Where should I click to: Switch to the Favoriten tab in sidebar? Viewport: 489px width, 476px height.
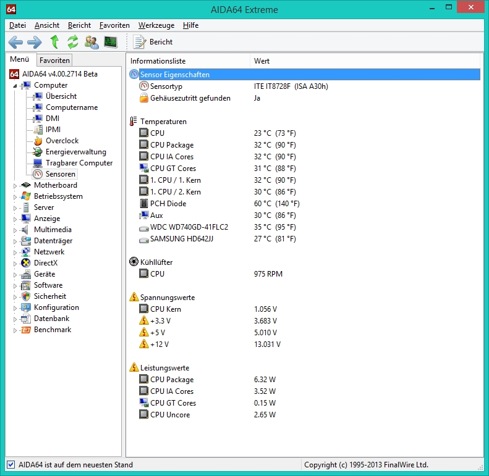pyautogui.click(x=54, y=60)
